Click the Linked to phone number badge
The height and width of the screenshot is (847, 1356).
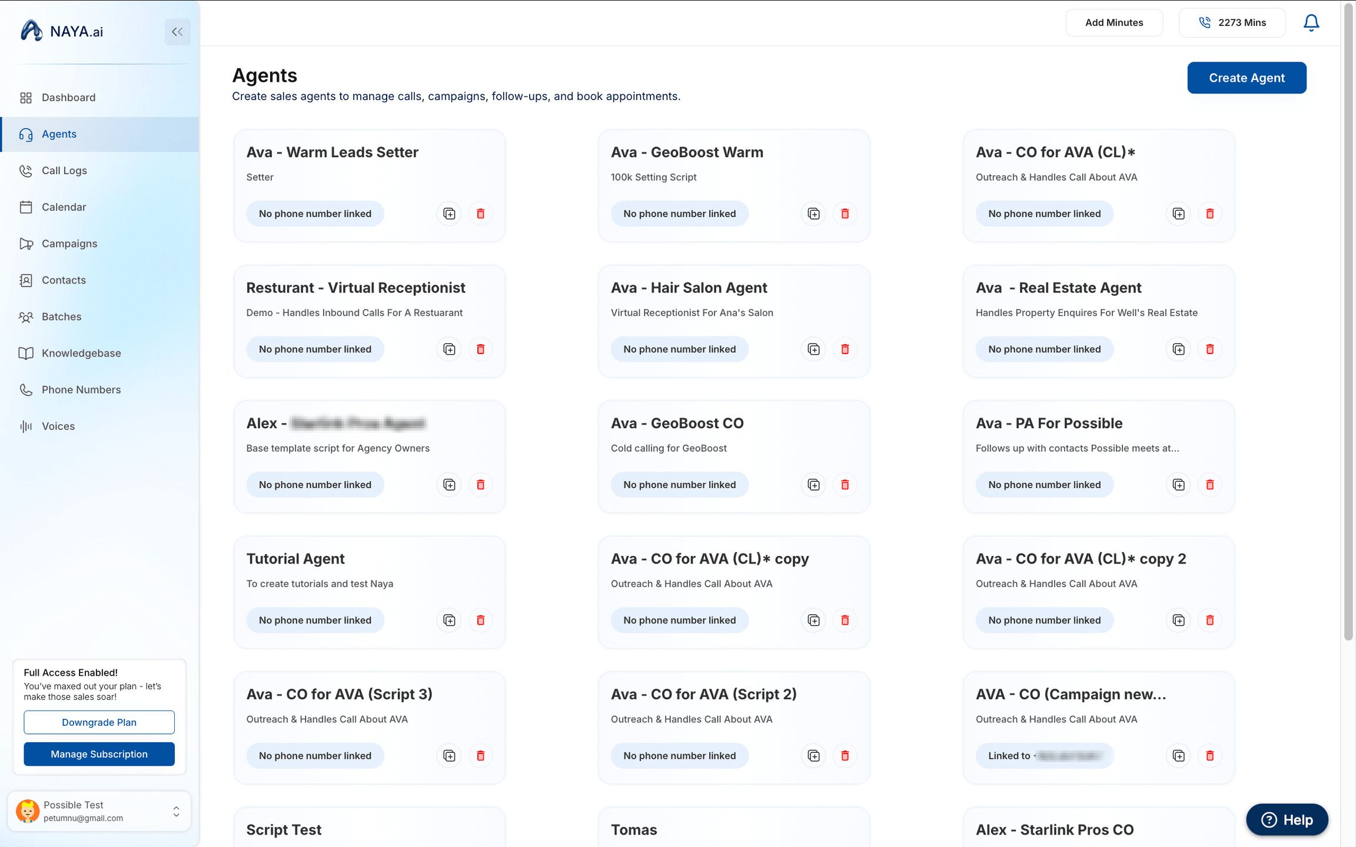(1044, 756)
